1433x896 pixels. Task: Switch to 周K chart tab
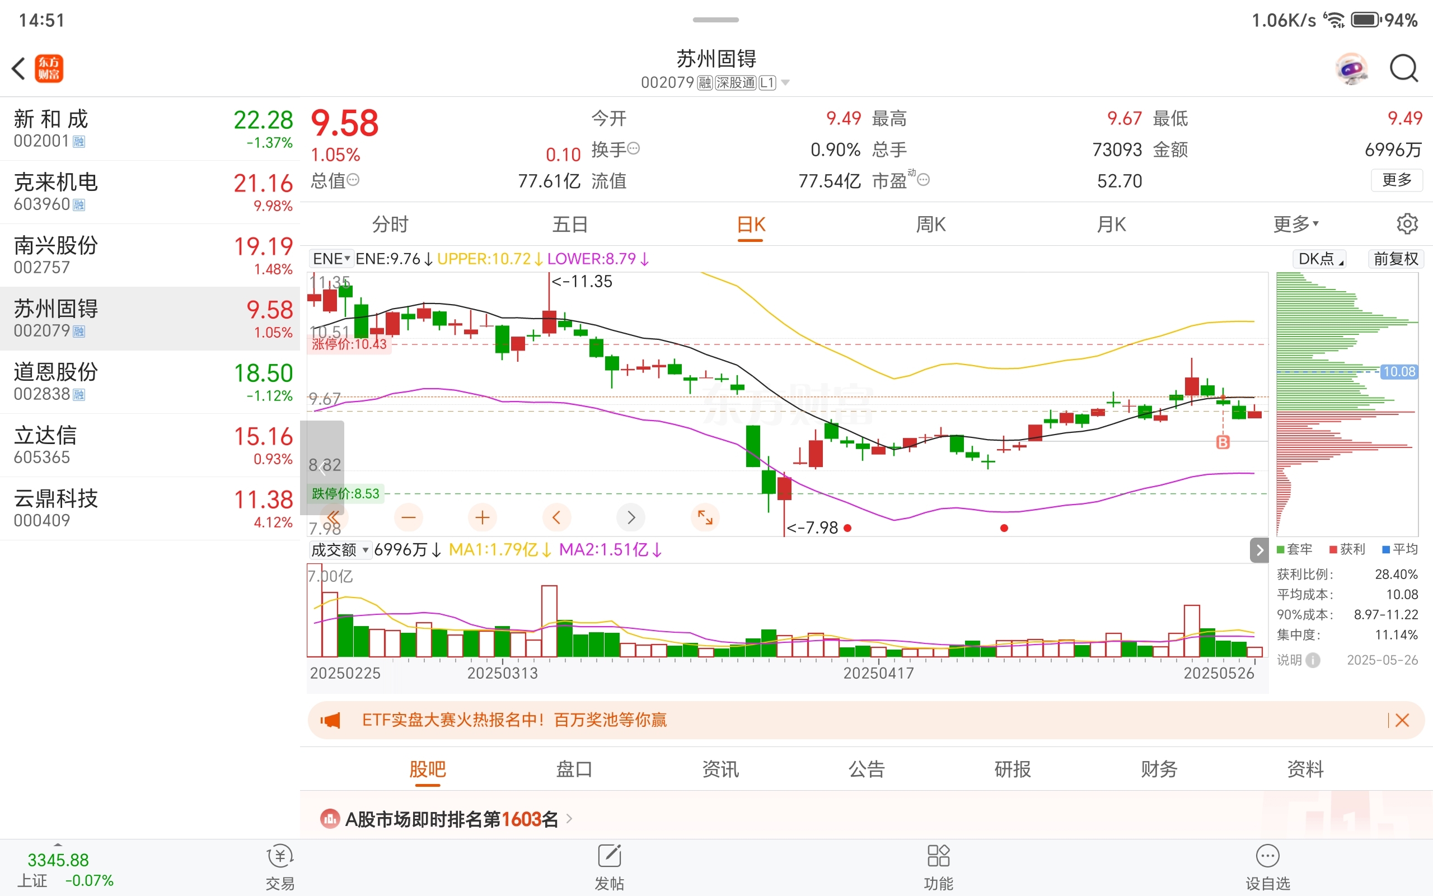click(931, 225)
